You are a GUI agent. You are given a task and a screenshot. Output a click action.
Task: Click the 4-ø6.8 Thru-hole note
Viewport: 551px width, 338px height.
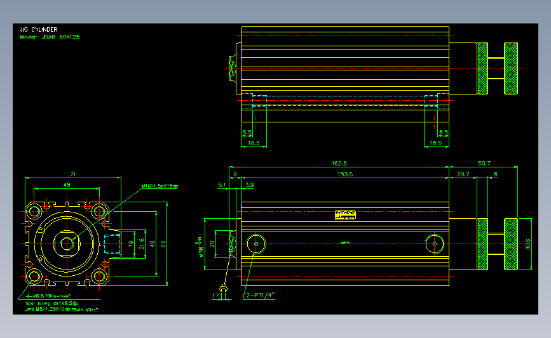coord(48,296)
